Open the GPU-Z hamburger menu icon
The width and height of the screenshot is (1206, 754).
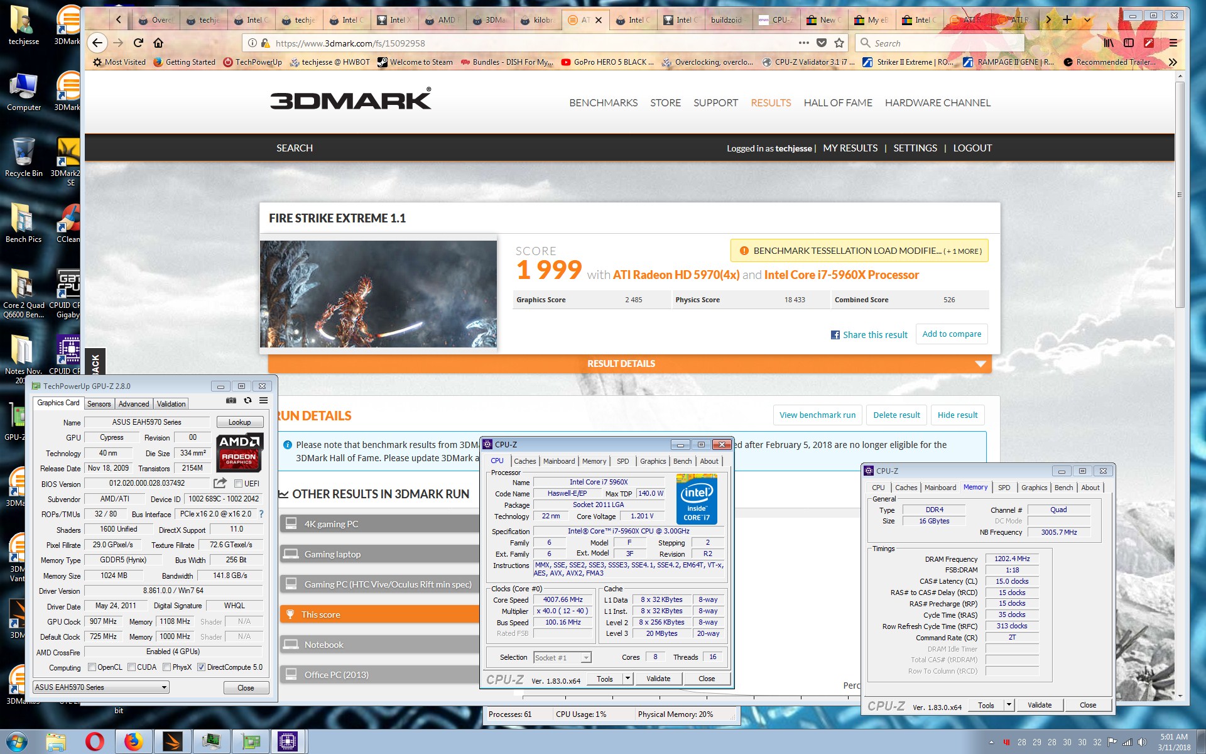264,400
